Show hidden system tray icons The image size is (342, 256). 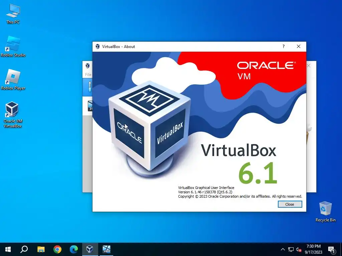(283, 249)
